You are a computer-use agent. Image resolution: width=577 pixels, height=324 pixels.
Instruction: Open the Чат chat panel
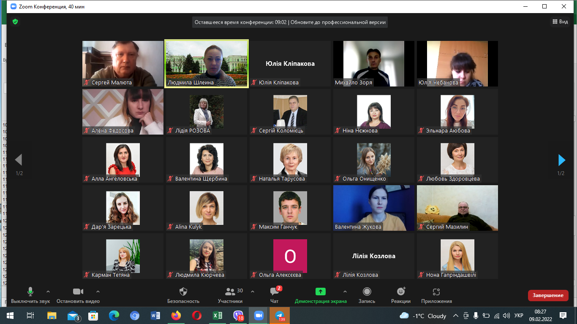275,295
